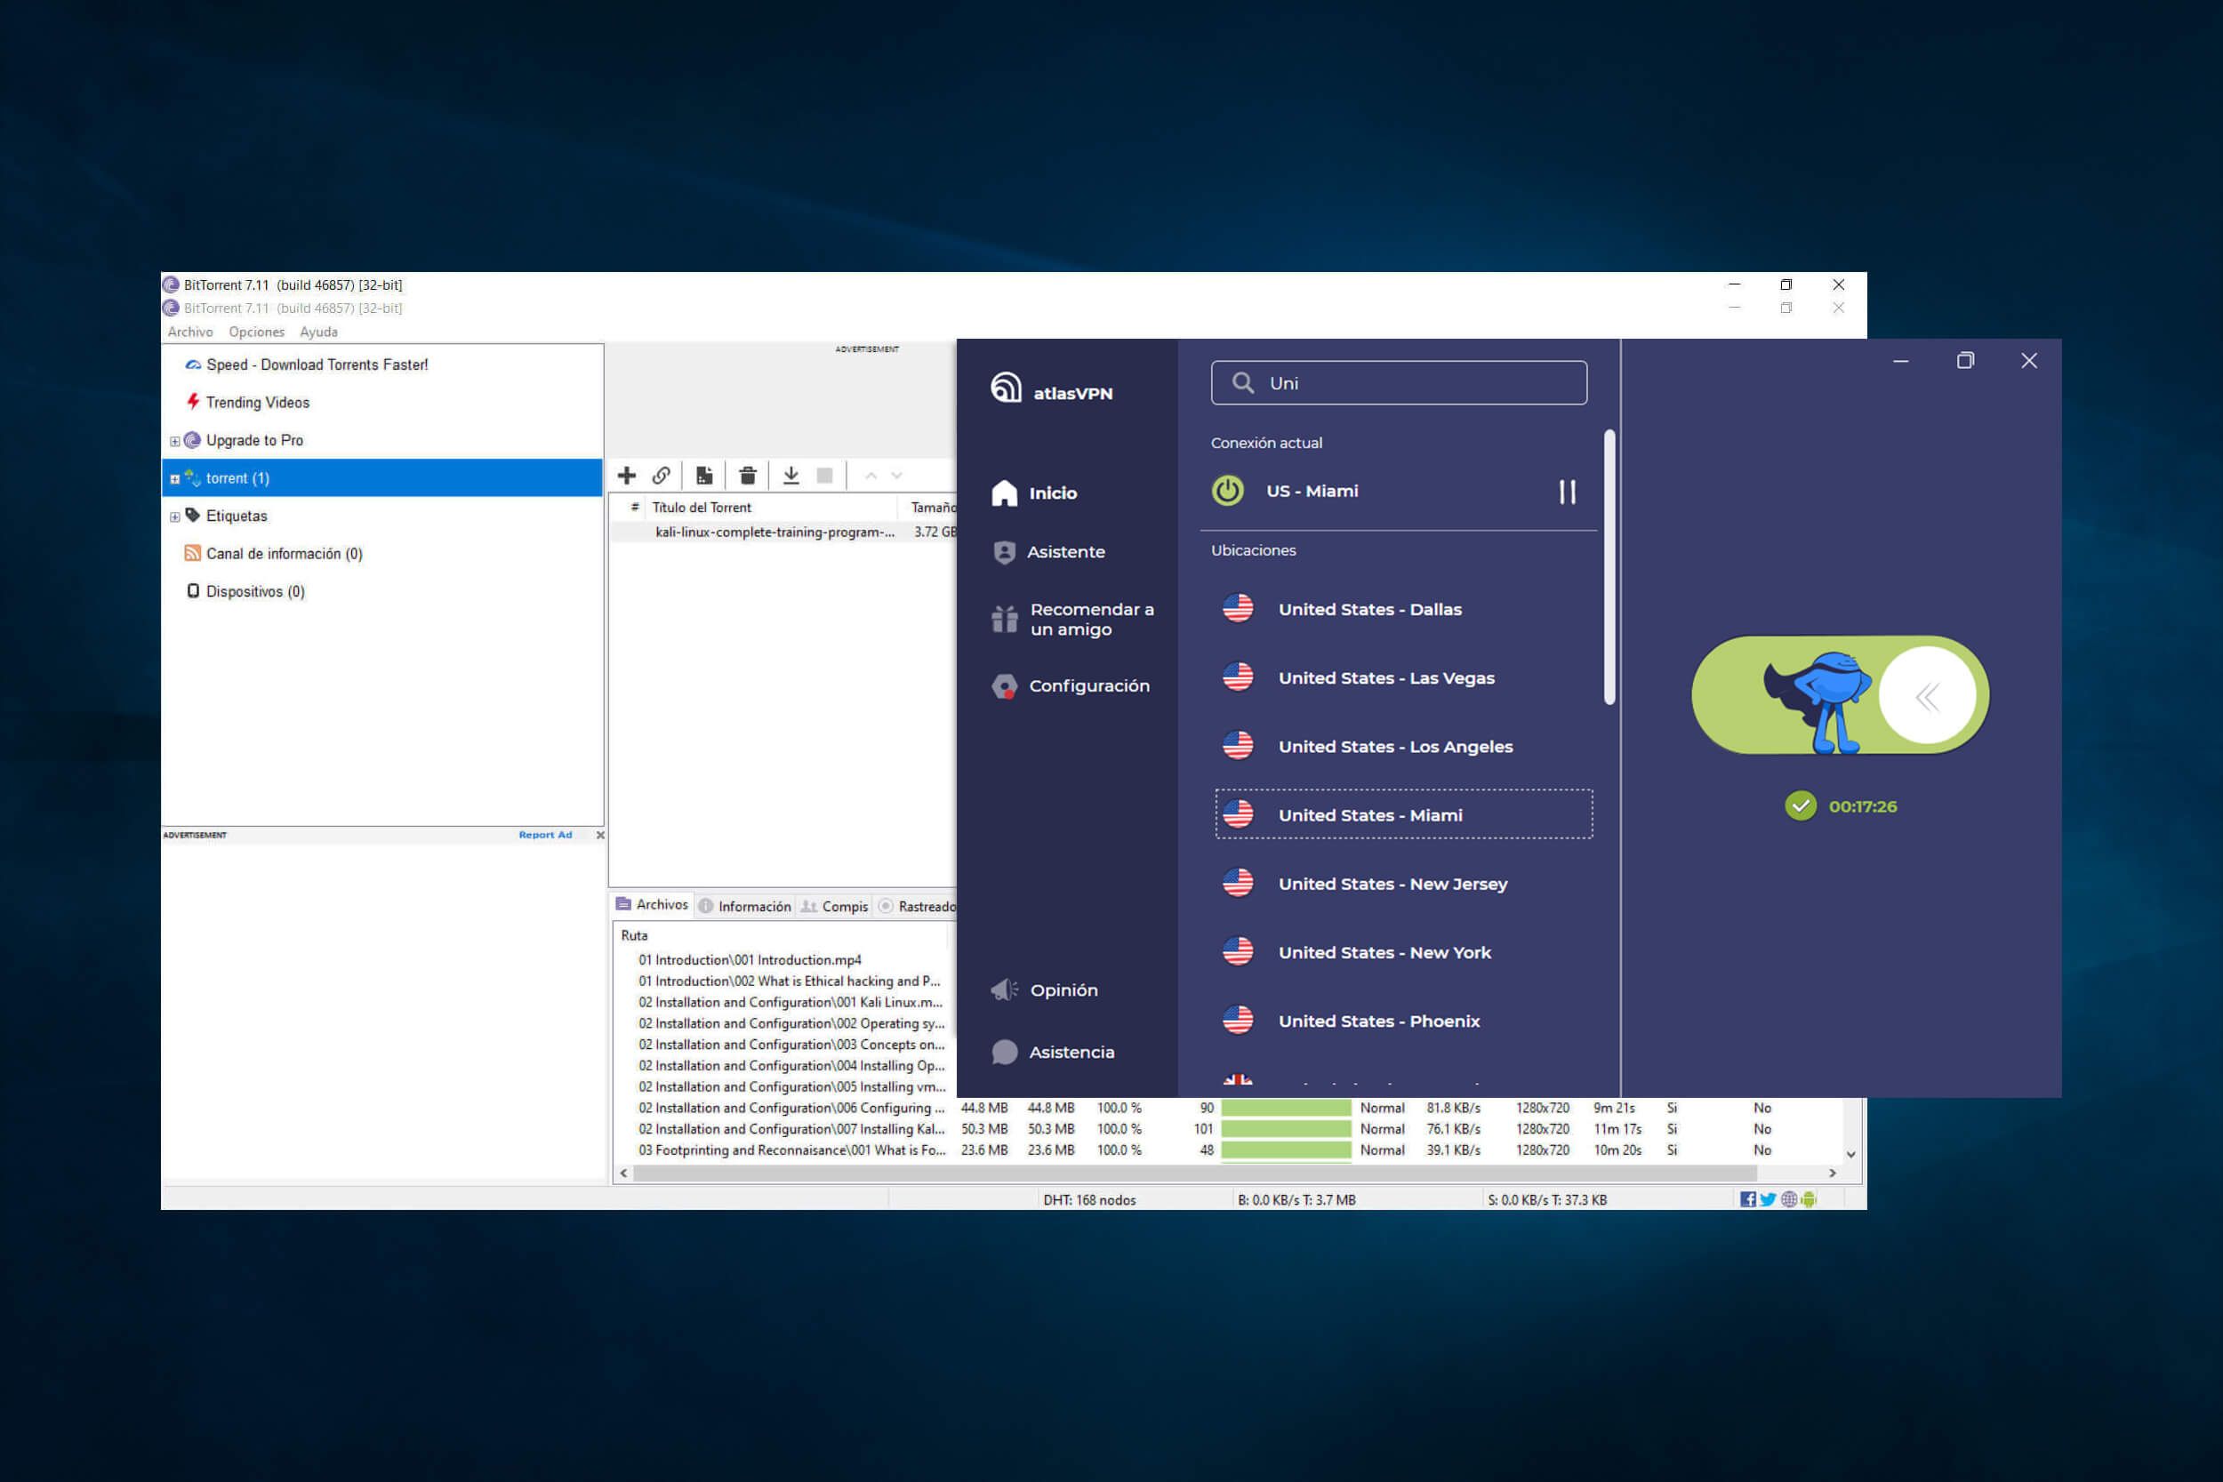2223x1482 pixels.
Task: Click the horizontal scrollbar in files pane
Action: pos(1195,1173)
